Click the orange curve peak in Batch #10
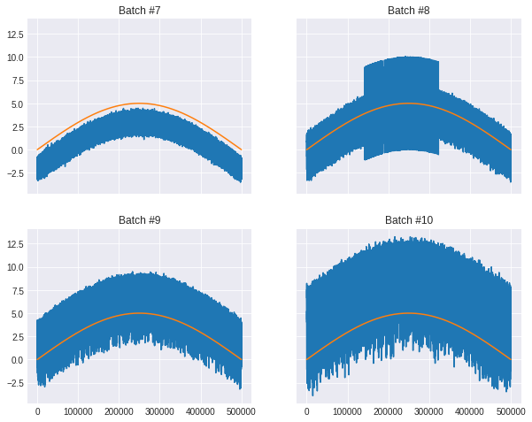 pyautogui.click(x=409, y=313)
